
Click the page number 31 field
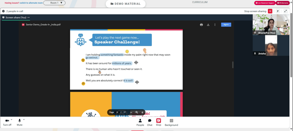[x=117, y=112]
